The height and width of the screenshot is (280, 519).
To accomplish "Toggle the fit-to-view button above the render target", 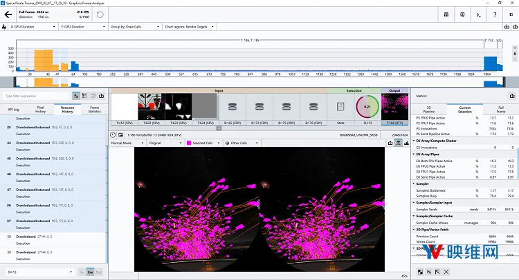I will pos(398,143).
